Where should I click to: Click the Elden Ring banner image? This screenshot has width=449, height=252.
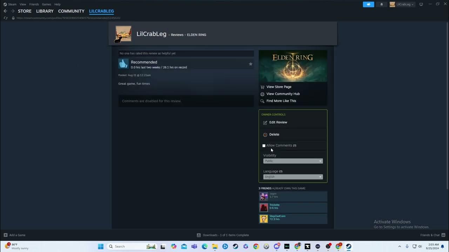click(293, 66)
